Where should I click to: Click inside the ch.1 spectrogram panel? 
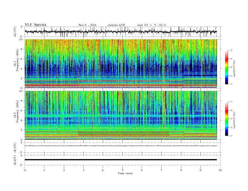click(x=121, y=64)
